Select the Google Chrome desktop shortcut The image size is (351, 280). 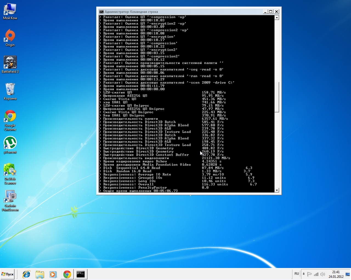click(10, 120)
